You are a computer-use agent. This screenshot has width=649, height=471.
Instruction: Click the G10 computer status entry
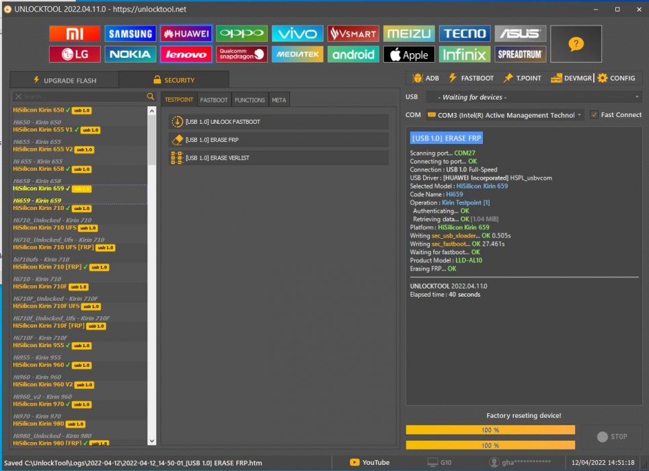pos(440,462)
